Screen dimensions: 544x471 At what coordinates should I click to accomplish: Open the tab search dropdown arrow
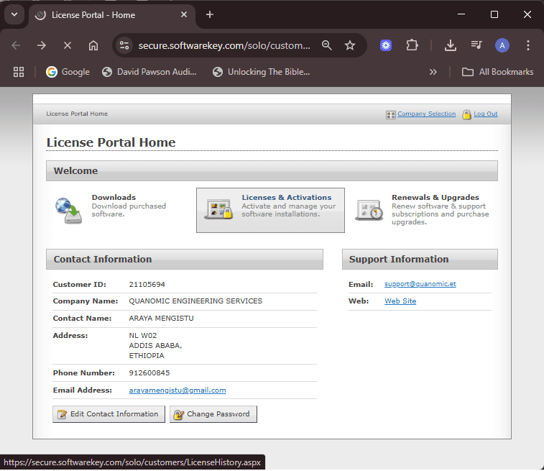[x=14, y=14]
